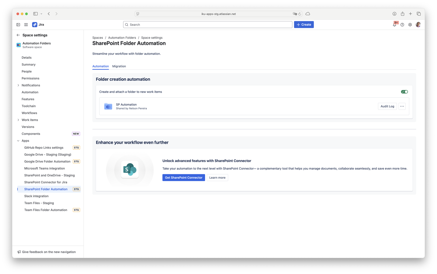Open a new Safari tab with the plus icon
The height and width of the screenshot is (274, 437).
pos(410,14)
